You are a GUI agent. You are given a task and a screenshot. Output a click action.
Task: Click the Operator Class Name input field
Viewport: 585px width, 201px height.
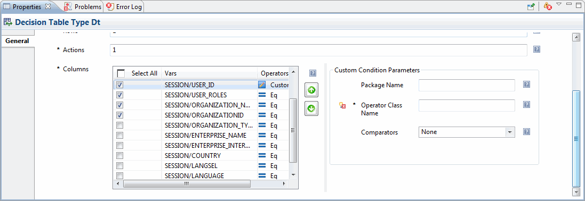(x=467, y=105)
